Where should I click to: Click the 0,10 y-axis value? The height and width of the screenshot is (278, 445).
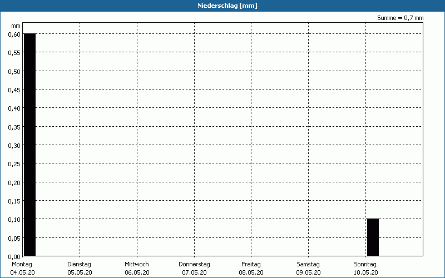[x=14, y=220]
